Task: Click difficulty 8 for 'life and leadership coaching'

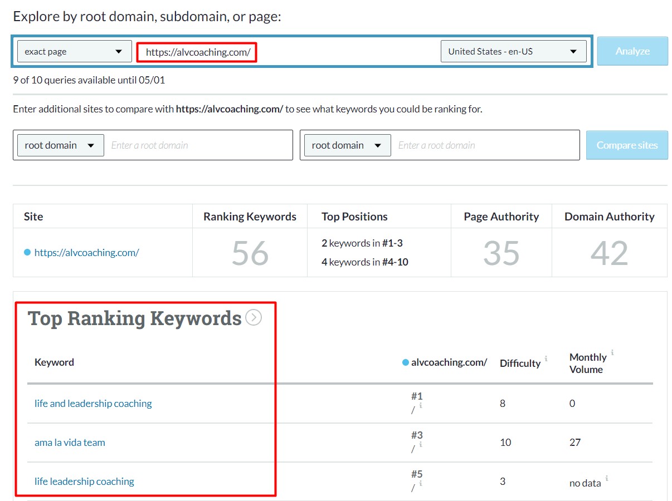Action: click(503, 404)
